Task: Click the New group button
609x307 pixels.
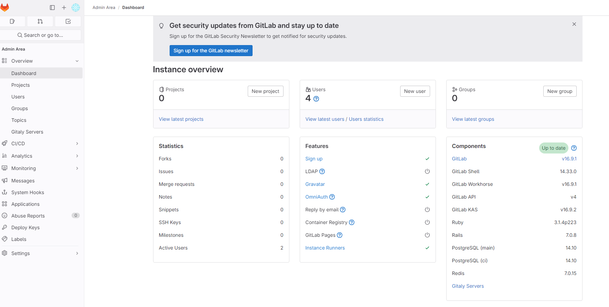Action: [x=560, y=91]
